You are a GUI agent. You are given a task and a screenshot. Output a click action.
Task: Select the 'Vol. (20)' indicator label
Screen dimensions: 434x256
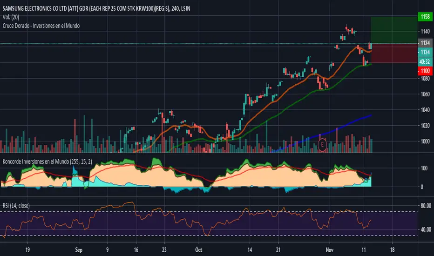click(x=11, y=17)
